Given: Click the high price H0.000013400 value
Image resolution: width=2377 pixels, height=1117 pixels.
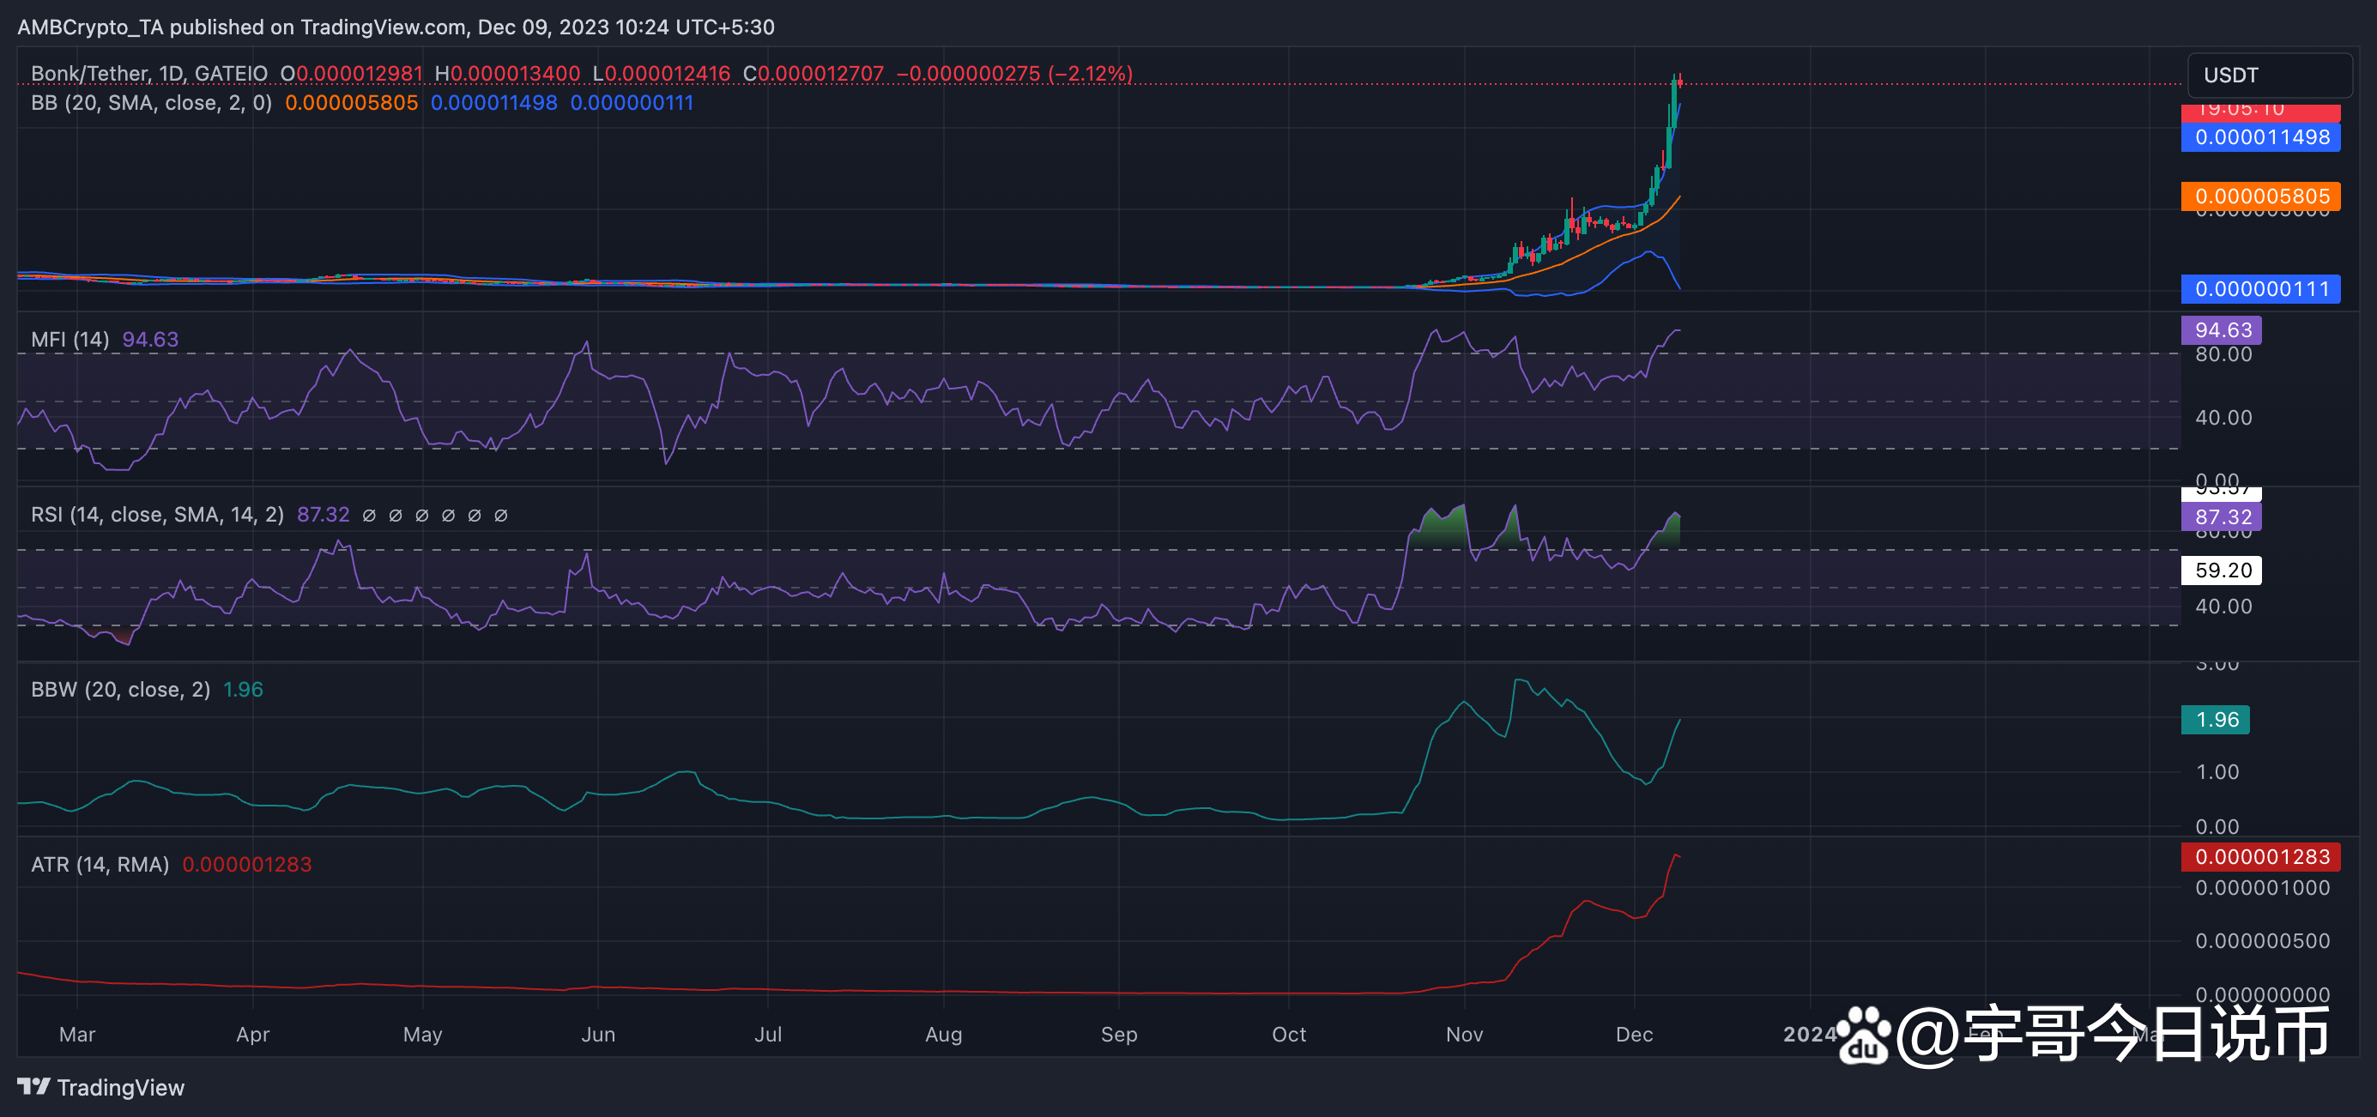Looking at the screenshot, I should pos(507,74).
